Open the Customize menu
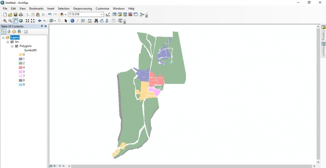Screen dimensions: 326x168 tap(102, 8)
